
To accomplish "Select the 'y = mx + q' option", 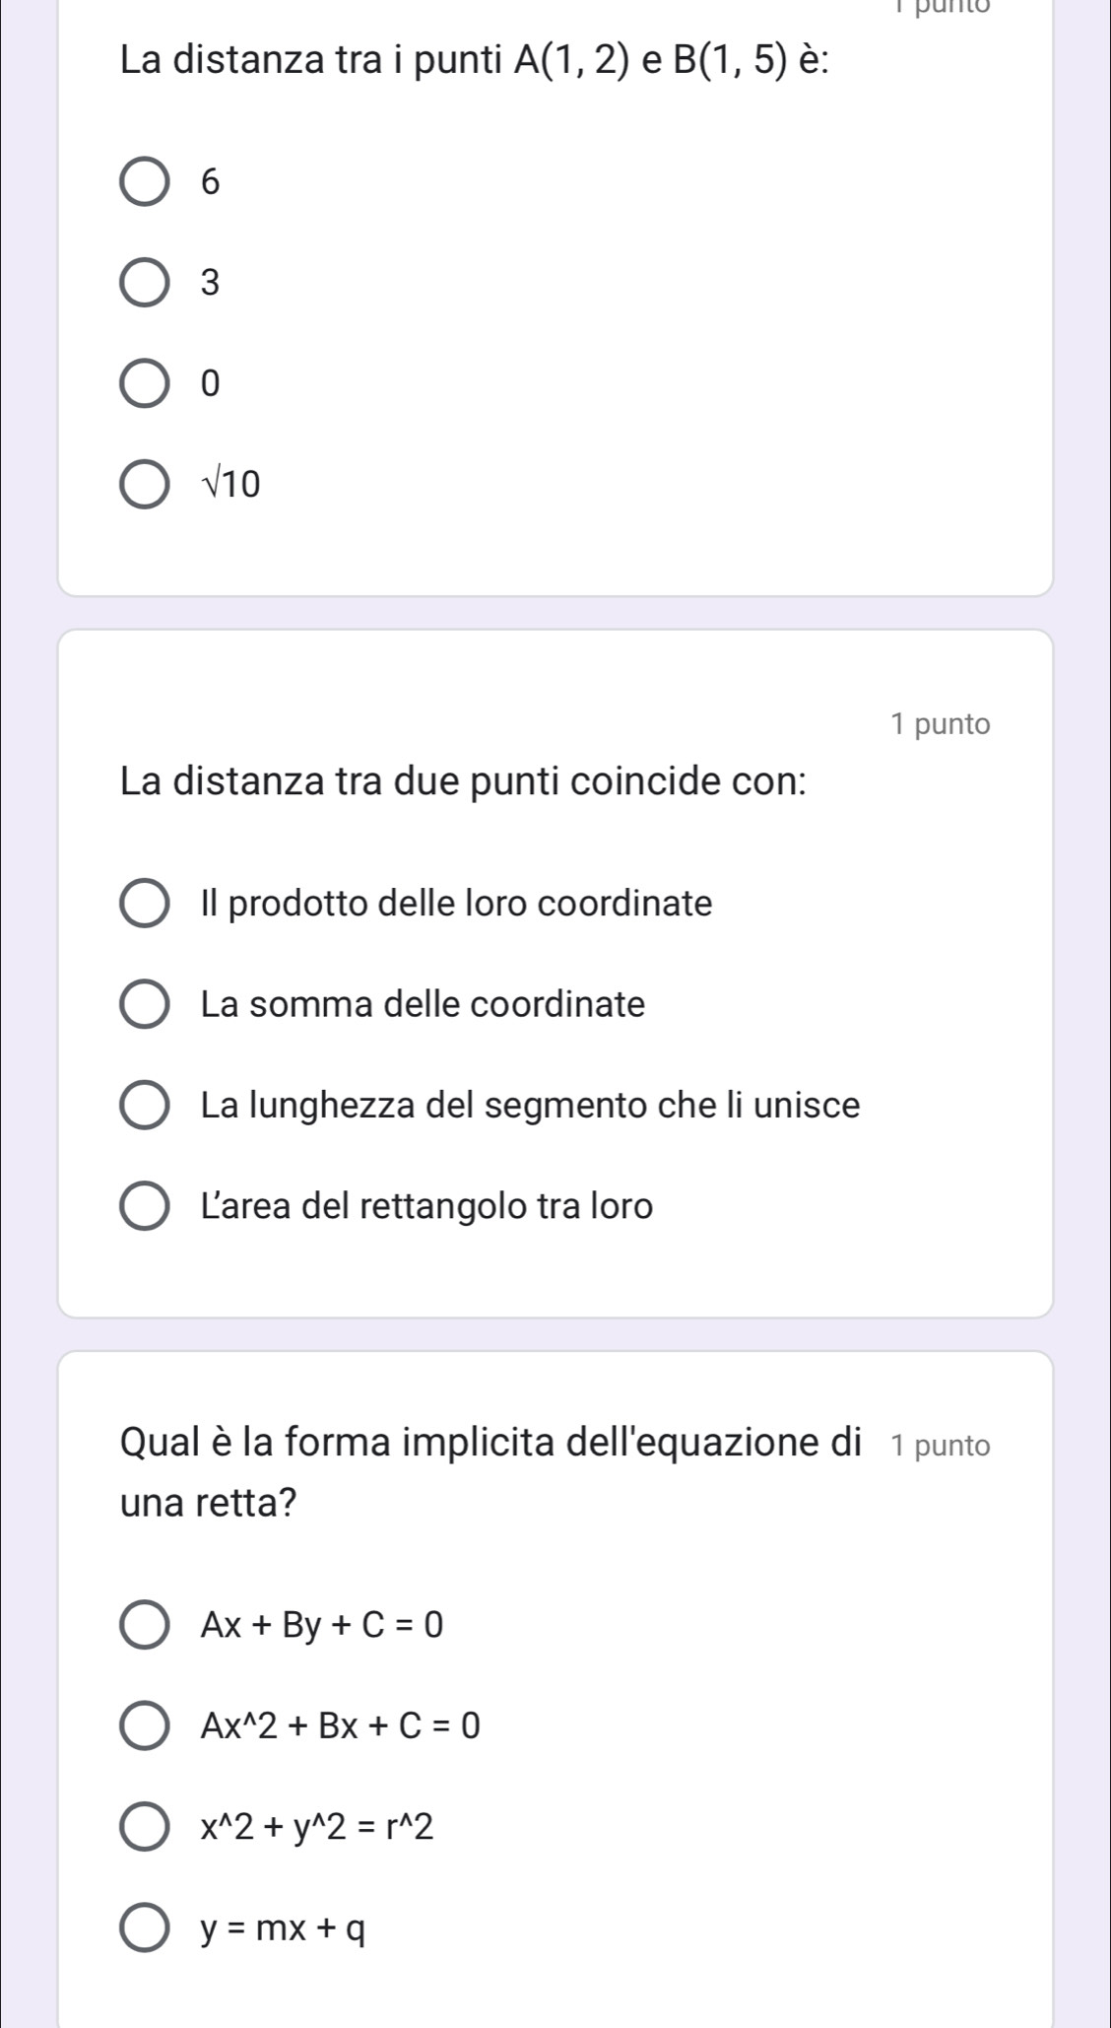I will coord(144,1928).
